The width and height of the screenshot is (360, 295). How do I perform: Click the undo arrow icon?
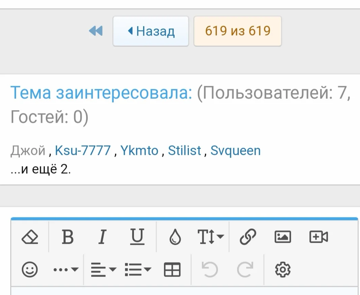tap(210, 269)
